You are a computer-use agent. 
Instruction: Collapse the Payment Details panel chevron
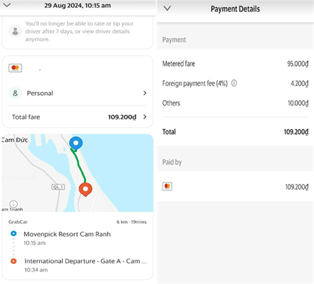click(167, 8)
